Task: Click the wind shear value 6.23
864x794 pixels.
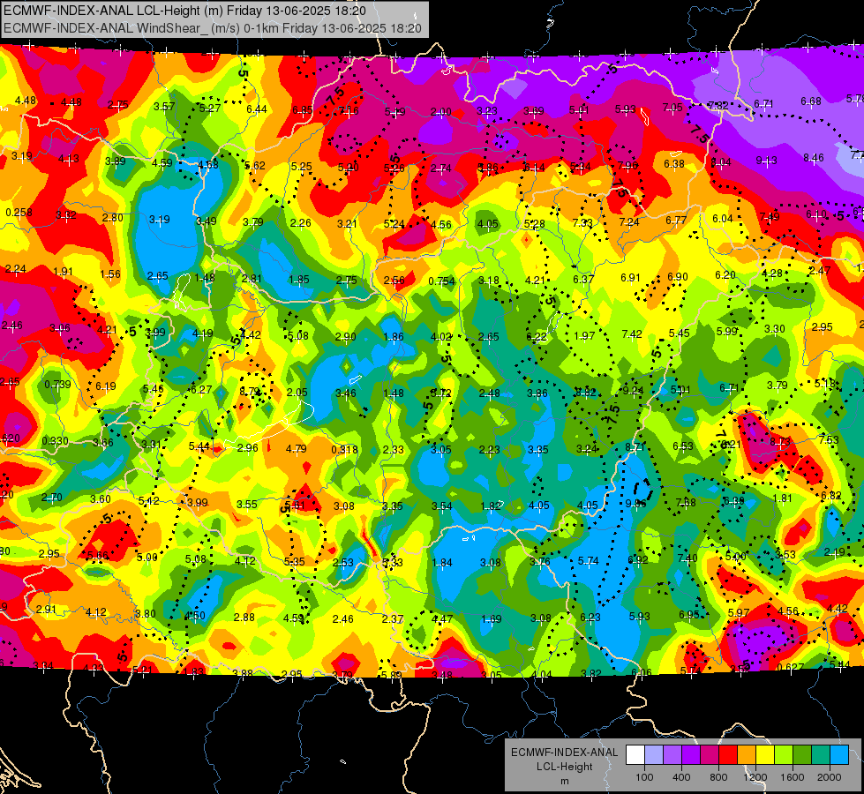Action: coord(590,618)
